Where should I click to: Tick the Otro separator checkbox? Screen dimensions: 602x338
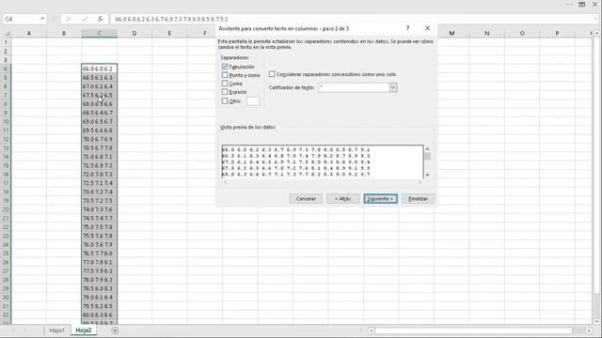coord(225,101)
